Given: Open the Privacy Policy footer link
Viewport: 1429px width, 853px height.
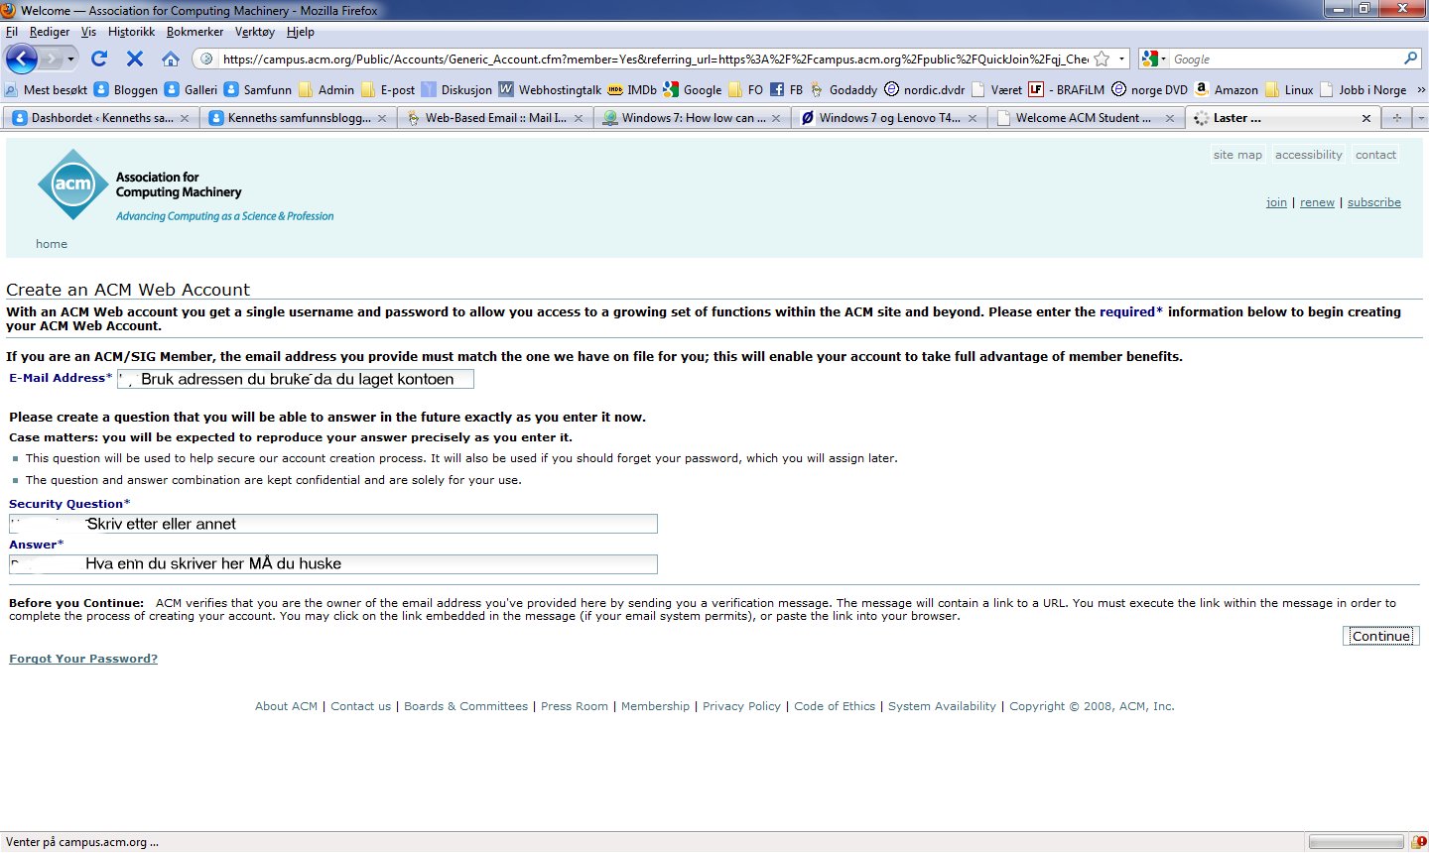Looking at the screenshot, I should pos(741,706).
